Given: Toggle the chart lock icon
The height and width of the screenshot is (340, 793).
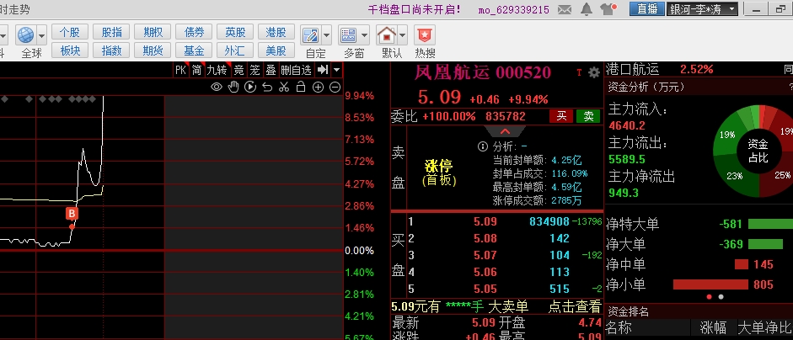Looking at the screenshot, I should tap(301, 87).
